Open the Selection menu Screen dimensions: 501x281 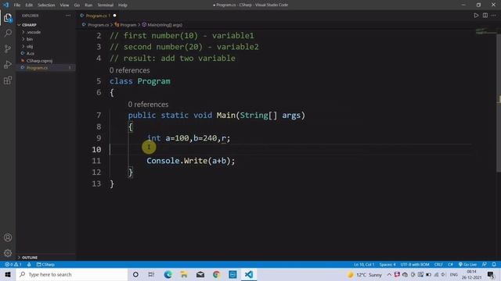point(46,5)
